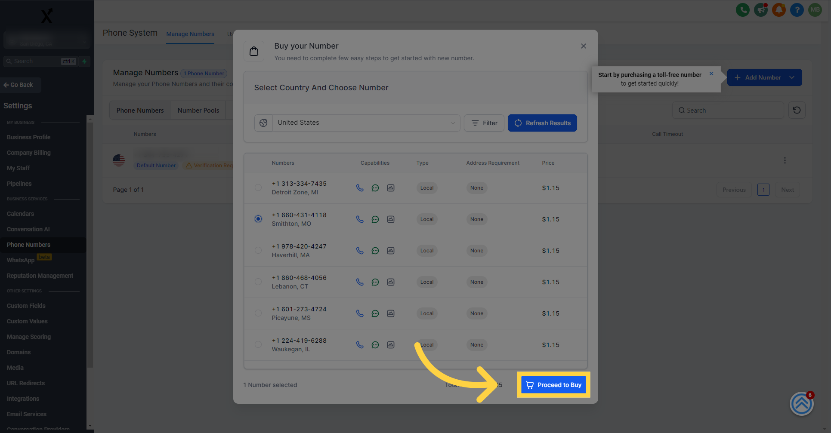Open Custom Fields settings
Screen dimensions: 831x433
coord(26,306)
